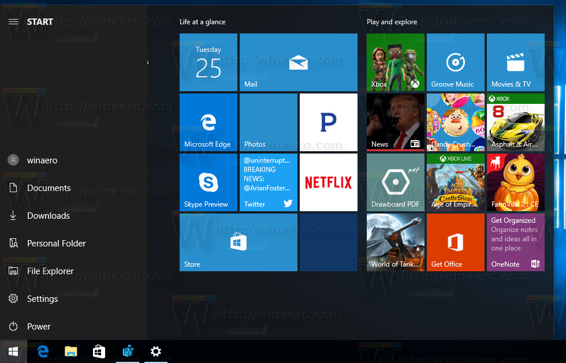
Task: Launch the Photos app
Action: (x=268, y=122)
